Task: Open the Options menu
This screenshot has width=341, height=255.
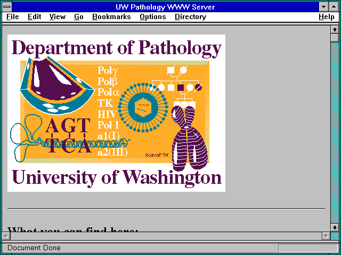Action: (153, 17)
